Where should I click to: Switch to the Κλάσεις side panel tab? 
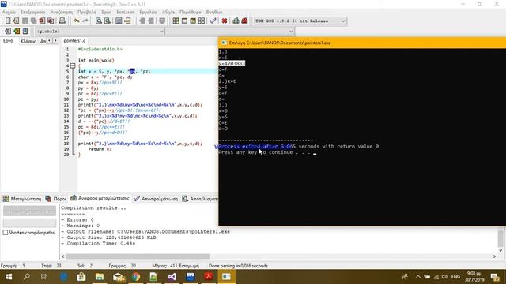click(28, 41)
